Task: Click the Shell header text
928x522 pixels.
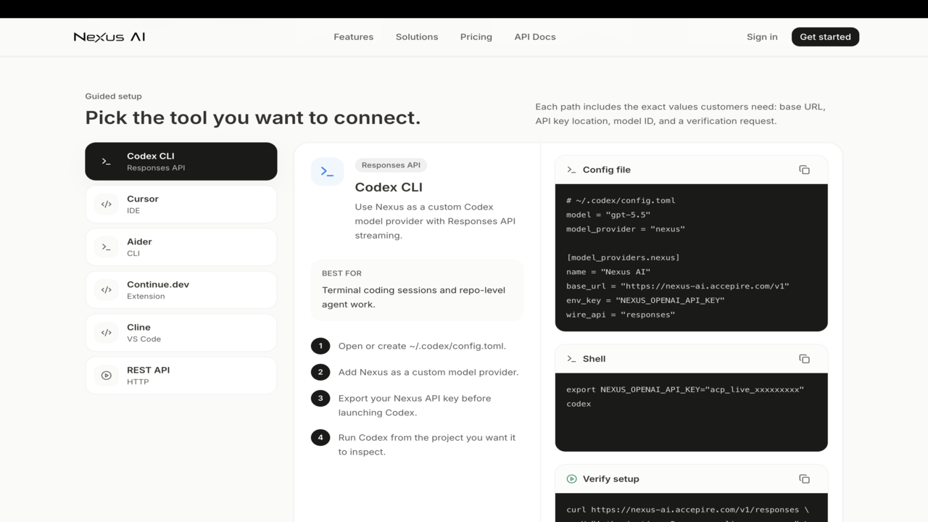Action: [594, 359]
